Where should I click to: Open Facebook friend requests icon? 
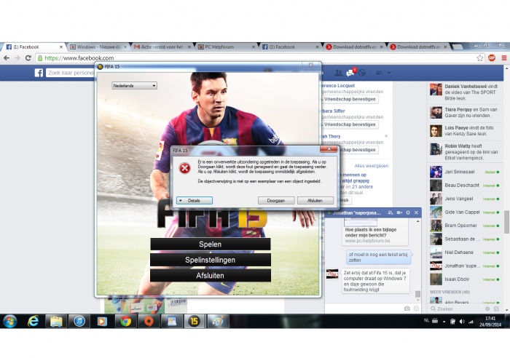[x=338, y=73]
